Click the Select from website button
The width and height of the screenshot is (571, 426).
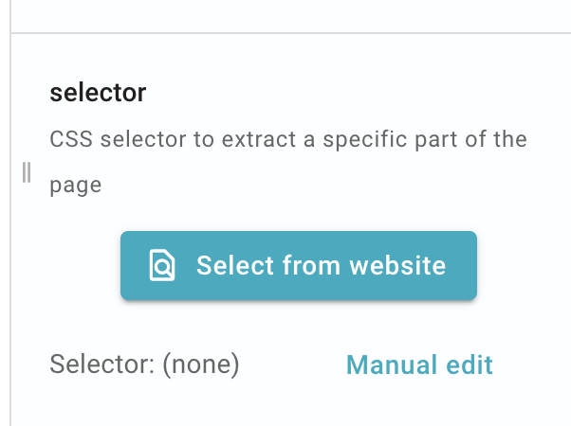[299, 265]
